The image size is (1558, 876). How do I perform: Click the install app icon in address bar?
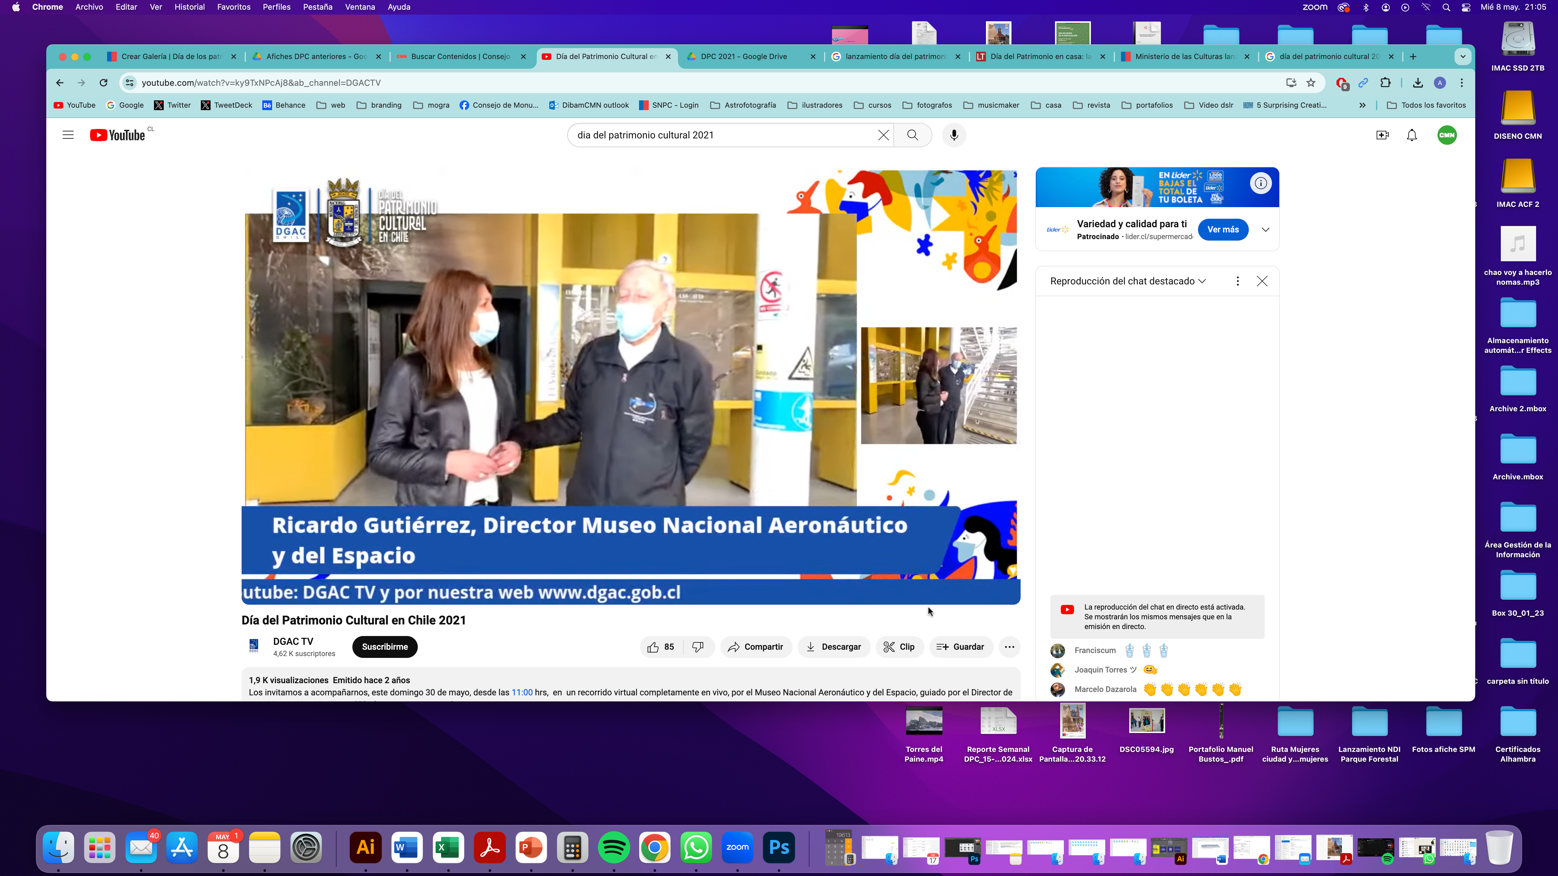click(1291, 83)
